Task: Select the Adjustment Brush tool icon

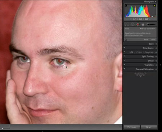Action: pyautogui.click(x=151, y=24)
